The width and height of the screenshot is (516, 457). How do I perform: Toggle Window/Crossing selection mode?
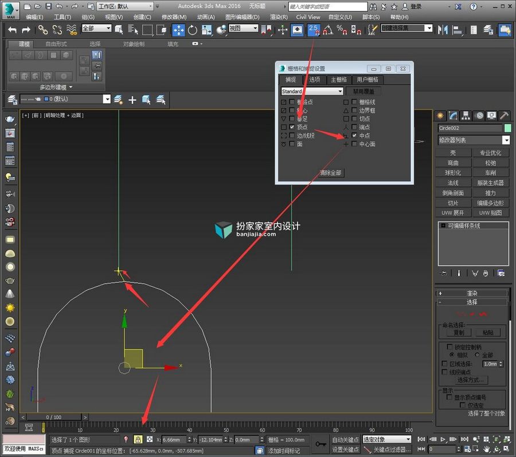161,30
